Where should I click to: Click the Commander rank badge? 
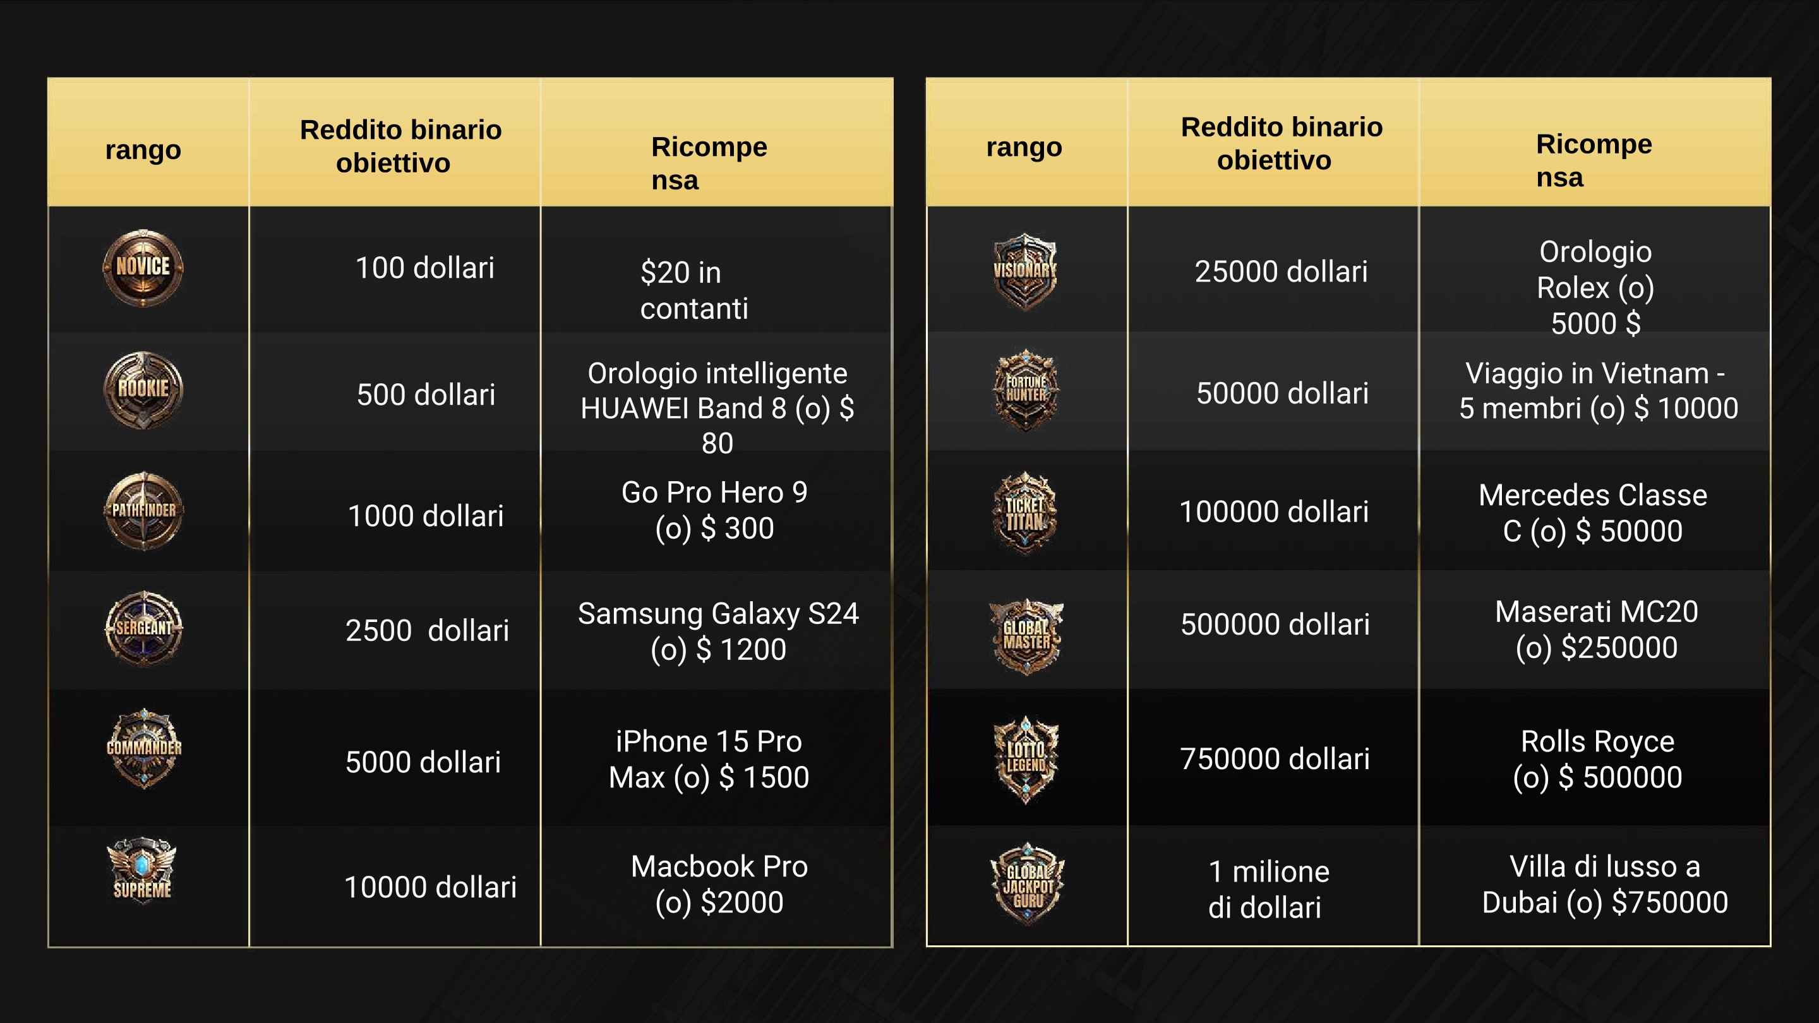click(x=144, y=748)
